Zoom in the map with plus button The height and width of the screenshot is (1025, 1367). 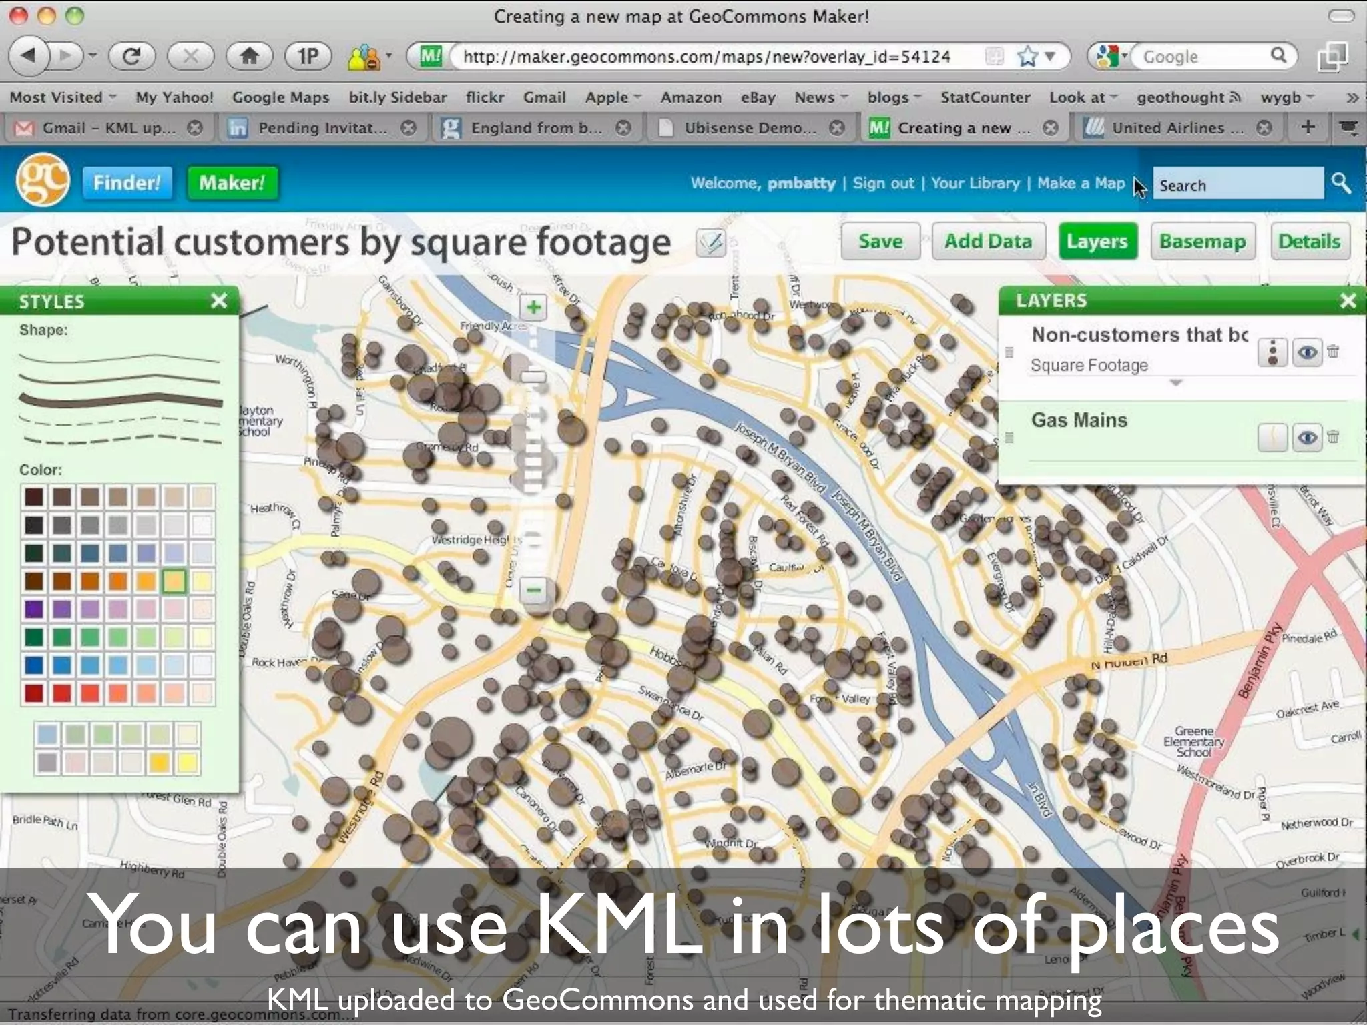click(x=533, y=308)
